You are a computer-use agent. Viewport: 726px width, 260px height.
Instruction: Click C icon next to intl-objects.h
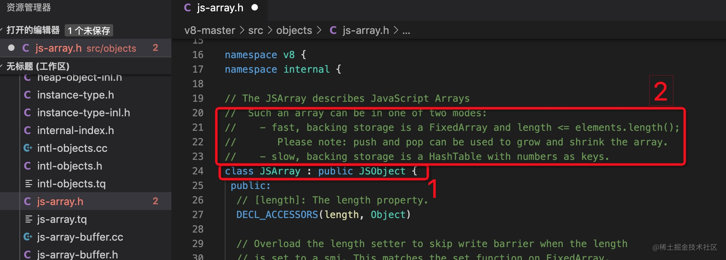point(27,166)
